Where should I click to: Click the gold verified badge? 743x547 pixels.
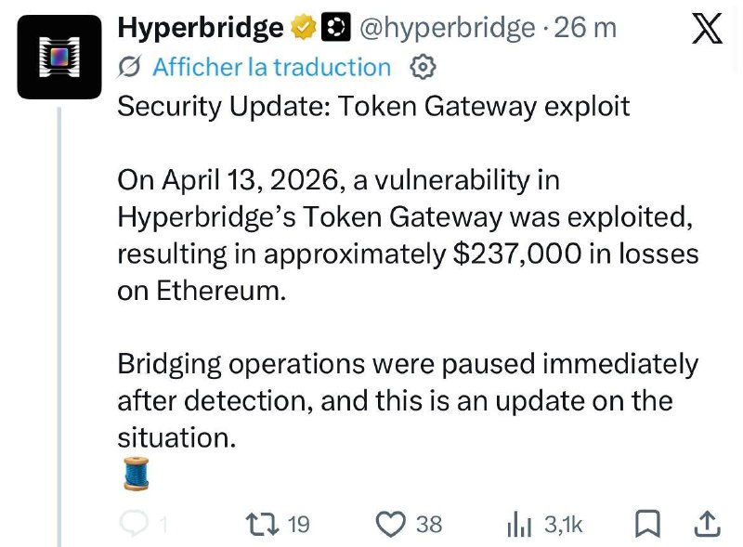303,29
